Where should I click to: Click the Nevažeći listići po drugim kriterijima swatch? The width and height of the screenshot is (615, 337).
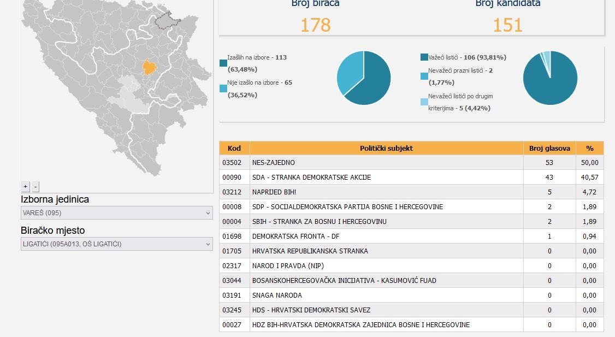tap(424, 102)
